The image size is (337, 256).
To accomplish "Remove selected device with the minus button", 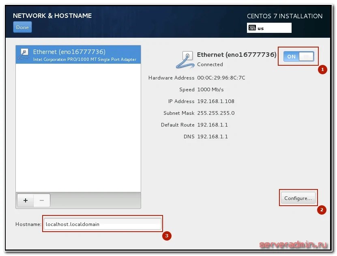I will tap(41, 200).
